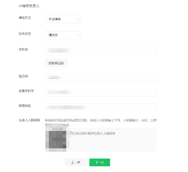Click the 应急手机号 field label
Viewport: 188px width, 172px height.
tap(26, 91)
